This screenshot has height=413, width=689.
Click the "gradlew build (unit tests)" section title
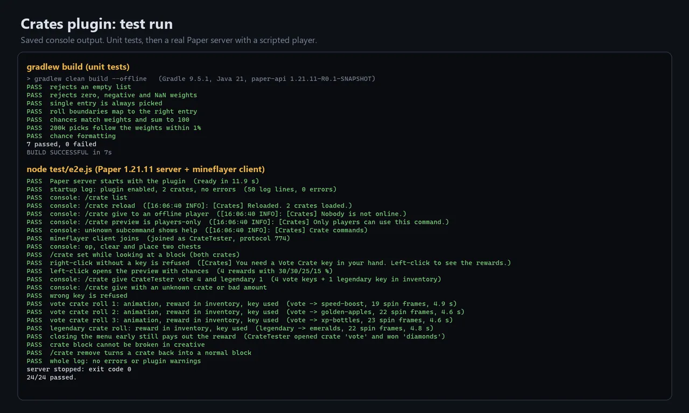[78, 67]
